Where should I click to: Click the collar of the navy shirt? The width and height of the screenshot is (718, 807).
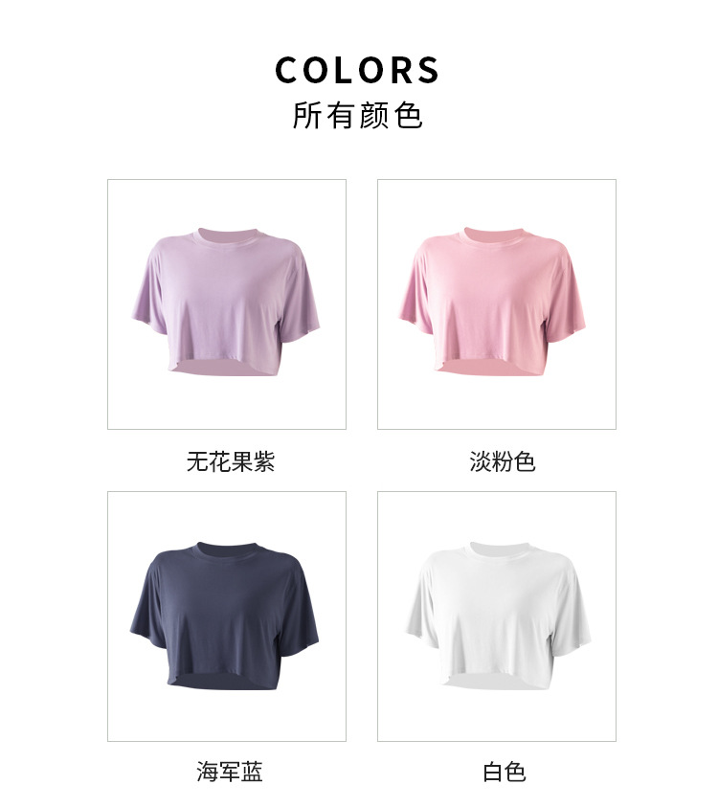tap(227, 551)
